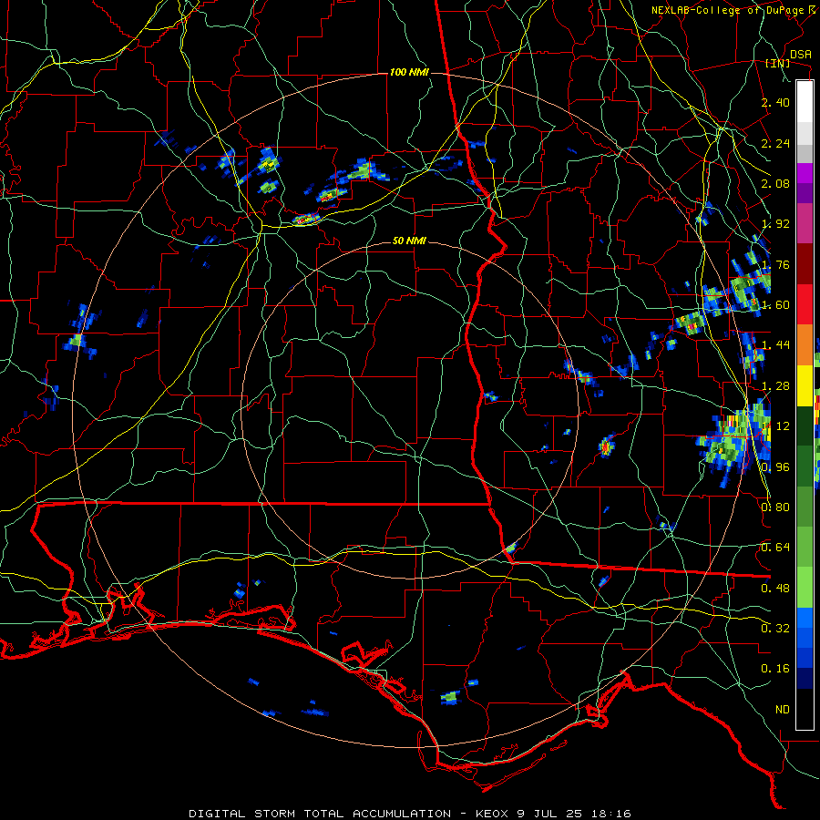820x820 pixels.
Task: Click the 0.64 legend value
Action: (x=775, y=548)
